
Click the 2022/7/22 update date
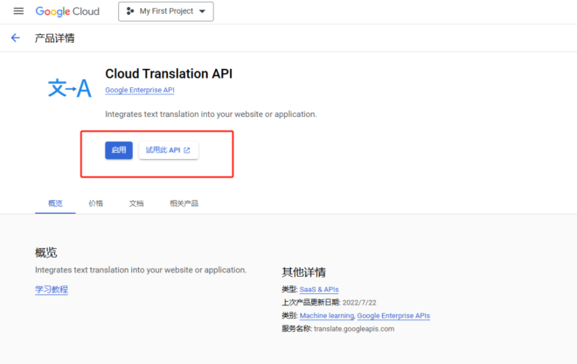point(359,303)
